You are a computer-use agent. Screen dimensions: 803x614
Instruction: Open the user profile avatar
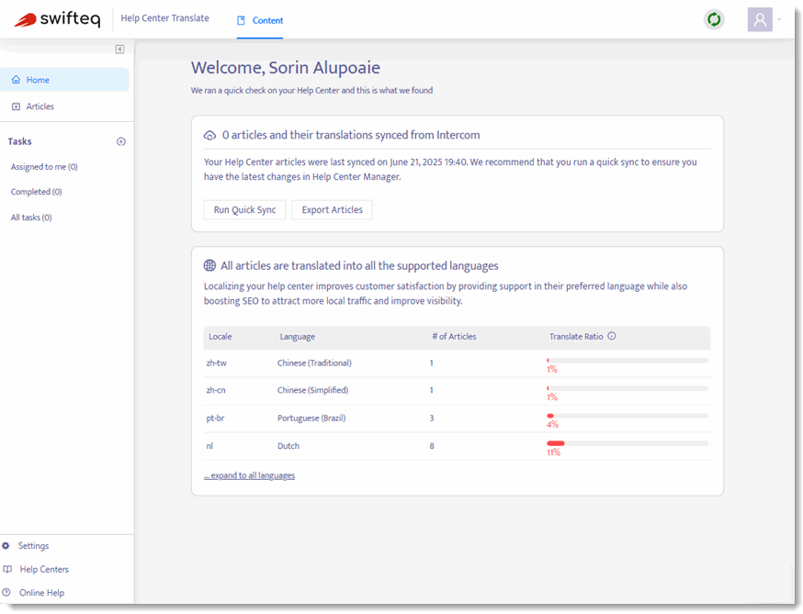click(760, 20)
